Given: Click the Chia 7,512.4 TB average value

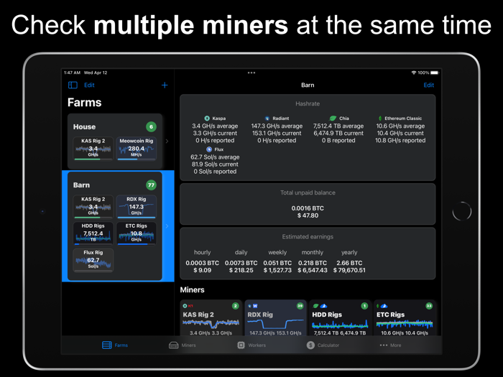Looking at the screenshot, I should (x=338, y=126).
